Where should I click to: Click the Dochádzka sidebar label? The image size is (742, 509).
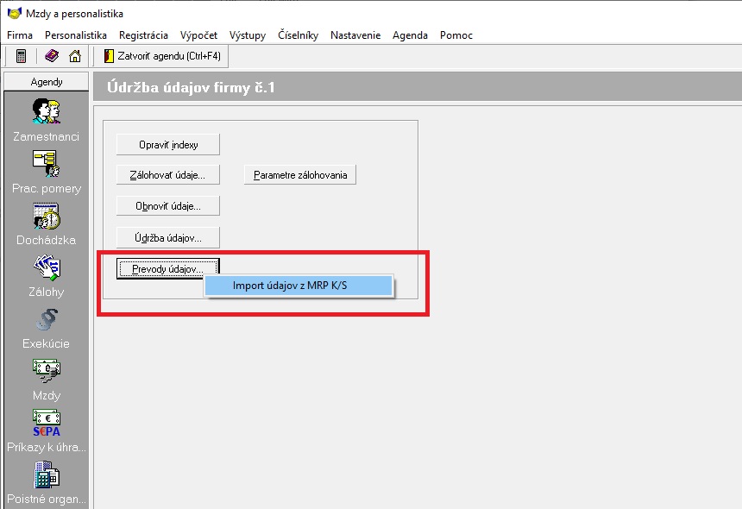pos(46,241)
